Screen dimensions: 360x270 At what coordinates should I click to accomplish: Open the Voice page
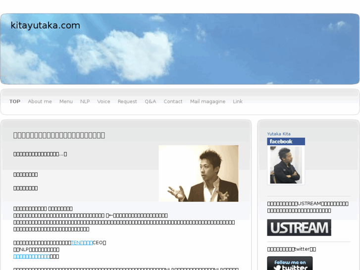(x=103, y=102)
